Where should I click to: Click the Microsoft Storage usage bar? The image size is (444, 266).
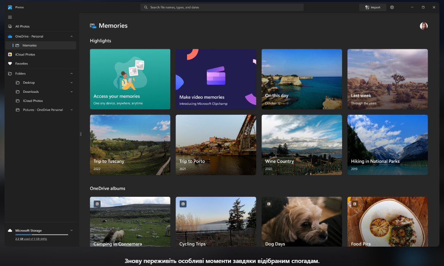pos(42,235)
